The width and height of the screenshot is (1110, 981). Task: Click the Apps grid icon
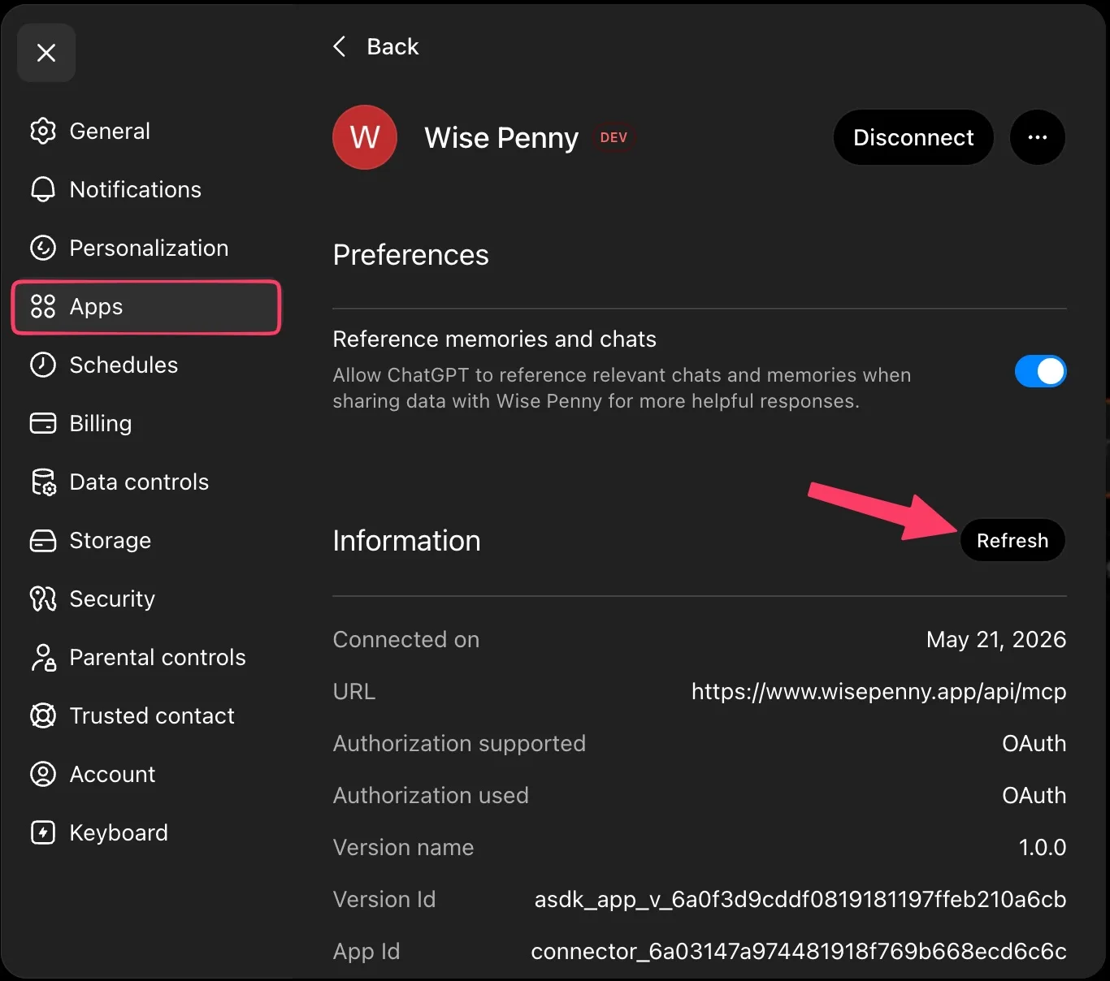43,306
